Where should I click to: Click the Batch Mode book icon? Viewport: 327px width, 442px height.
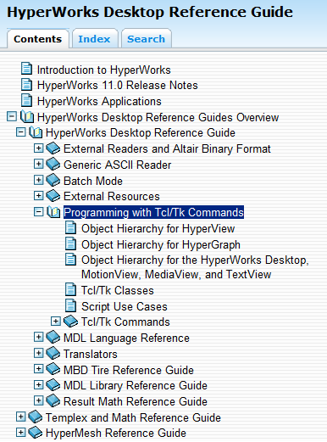pyautogui.click(x=53, y=180)
